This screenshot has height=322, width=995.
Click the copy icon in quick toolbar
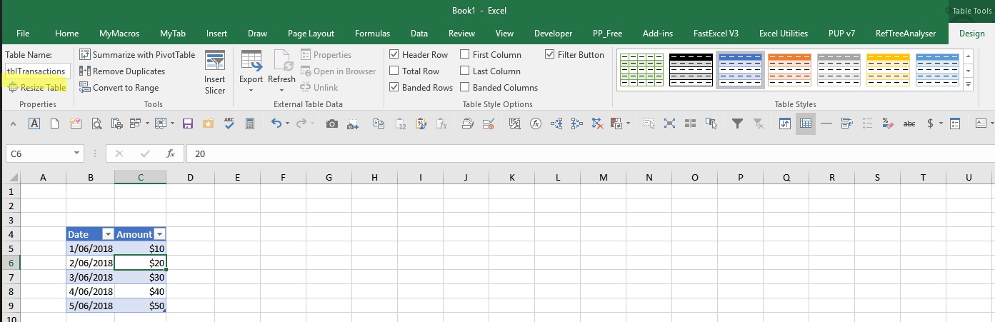click(x=379, y=124)
